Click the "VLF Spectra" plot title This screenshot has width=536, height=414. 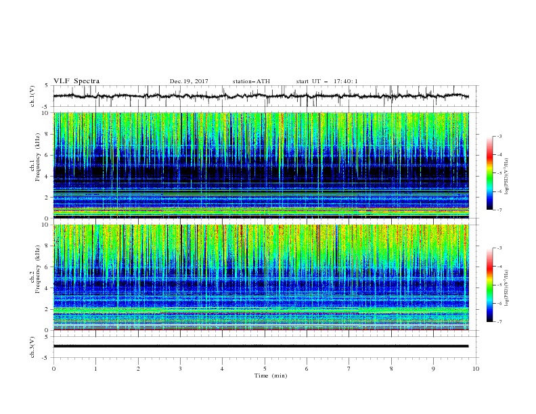point(76,81)
